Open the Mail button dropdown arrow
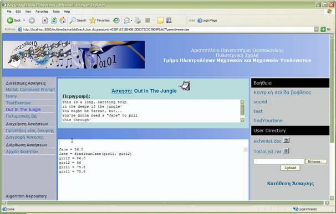 click(x=131, y=20)
